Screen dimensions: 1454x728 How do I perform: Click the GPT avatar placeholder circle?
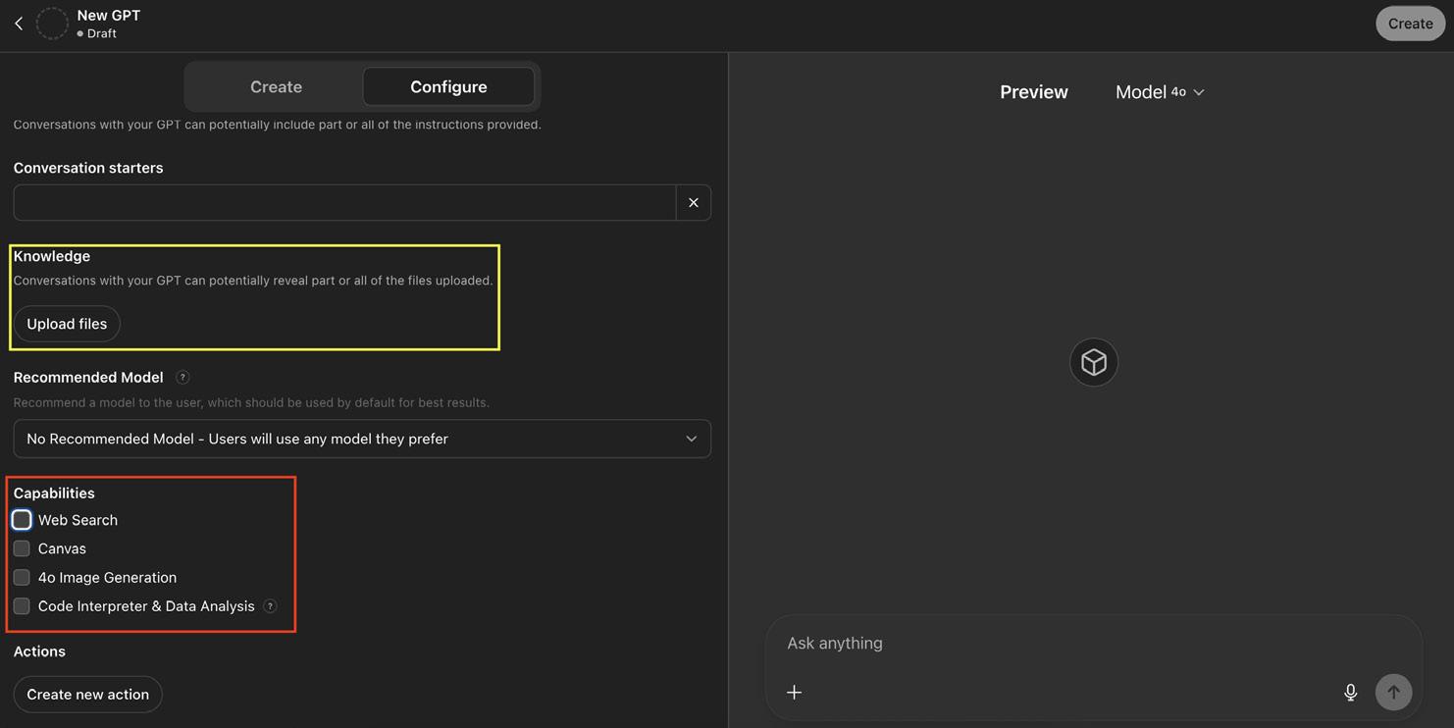point(52,24)
